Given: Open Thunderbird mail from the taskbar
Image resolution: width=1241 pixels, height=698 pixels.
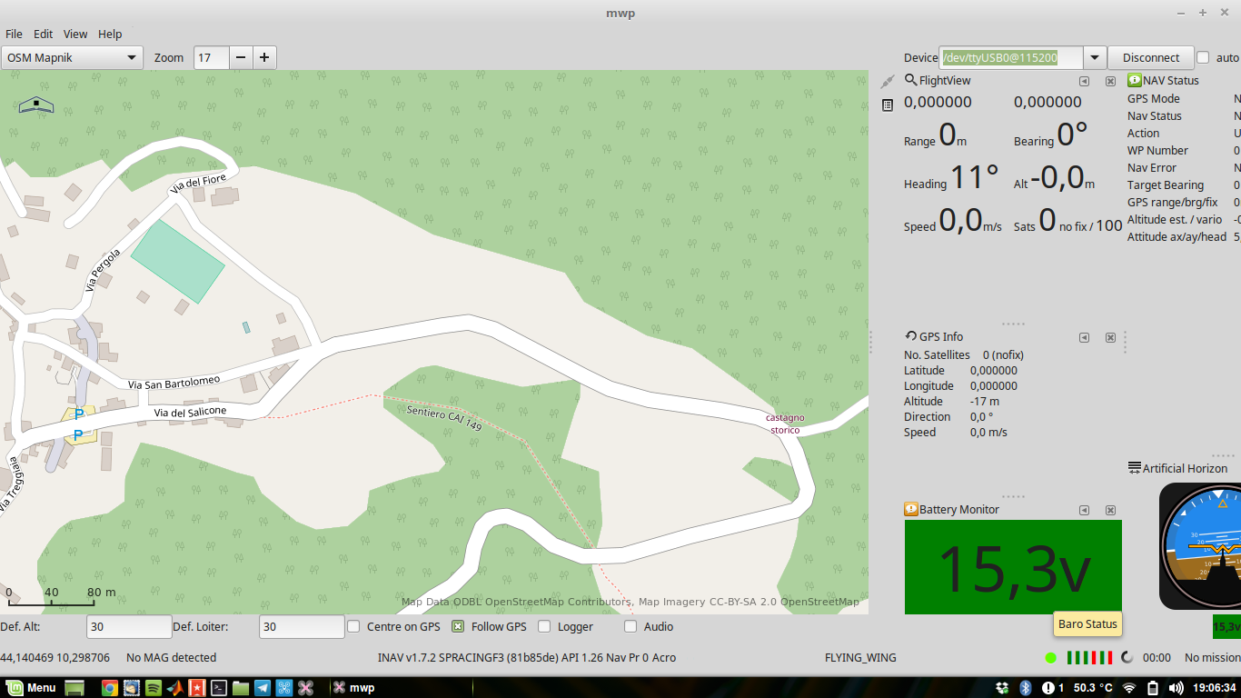Looking at the screenshot, I should coord(132,688).
